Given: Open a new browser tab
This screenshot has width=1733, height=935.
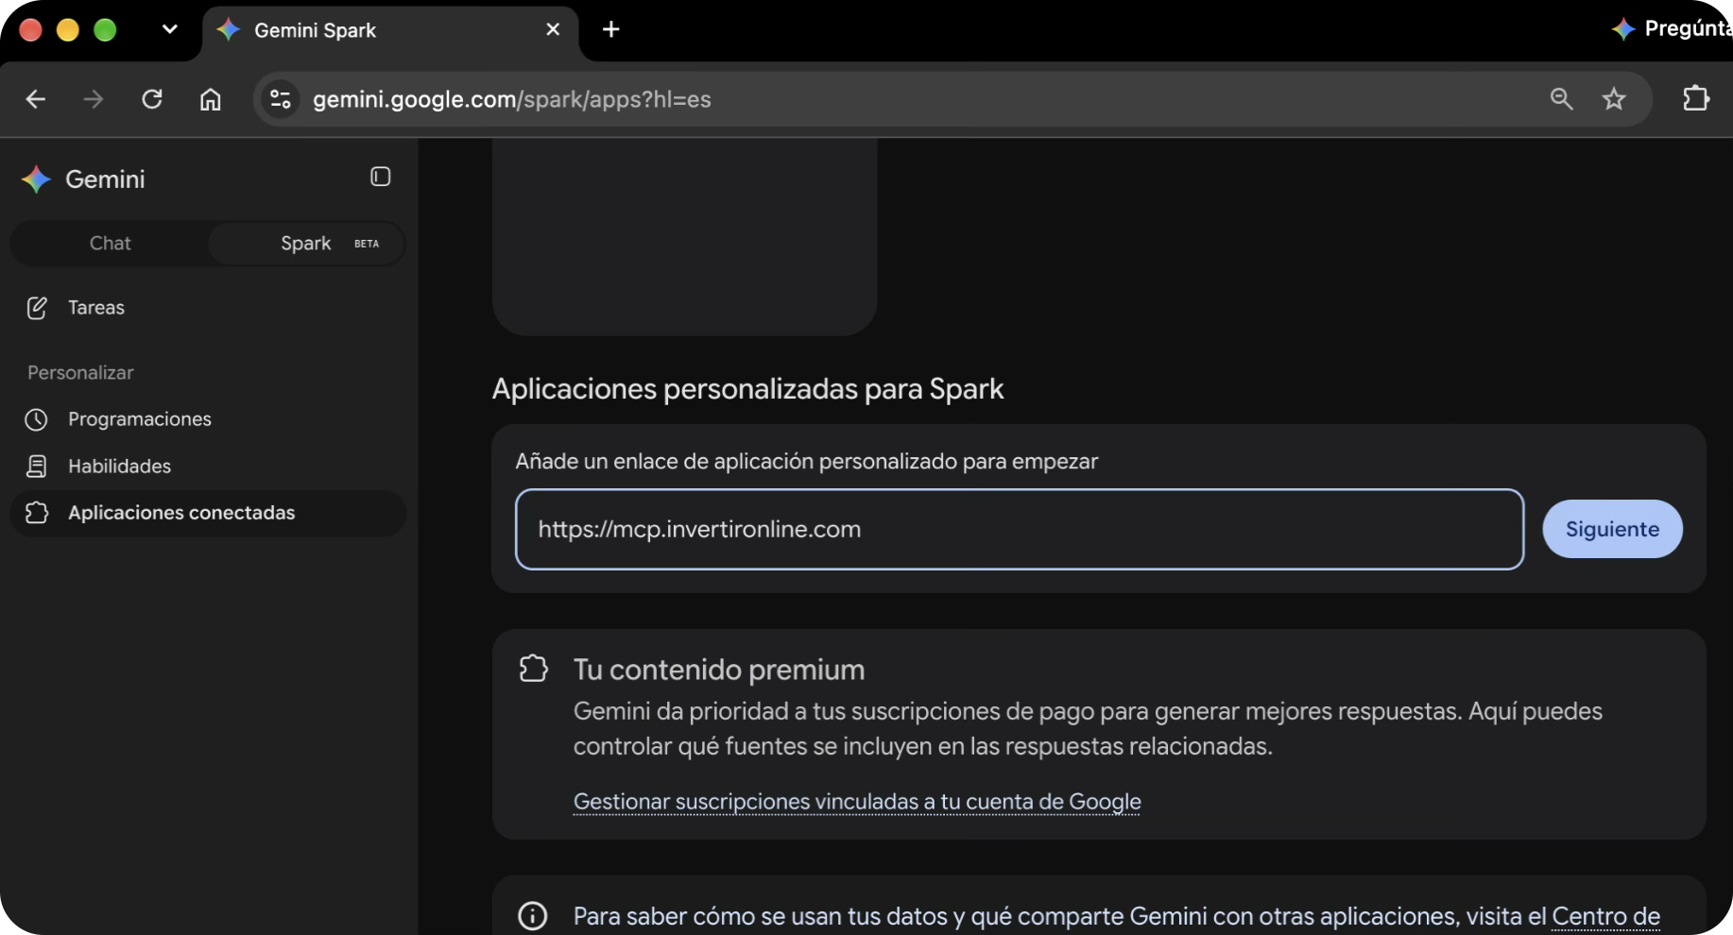Looking at the screenshot, I should (611, 29).
